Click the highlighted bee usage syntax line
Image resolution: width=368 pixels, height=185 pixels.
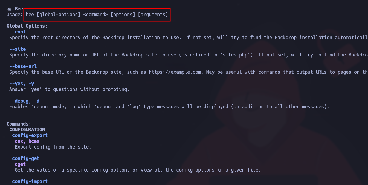pyautogui.click(x=97, y=15)
